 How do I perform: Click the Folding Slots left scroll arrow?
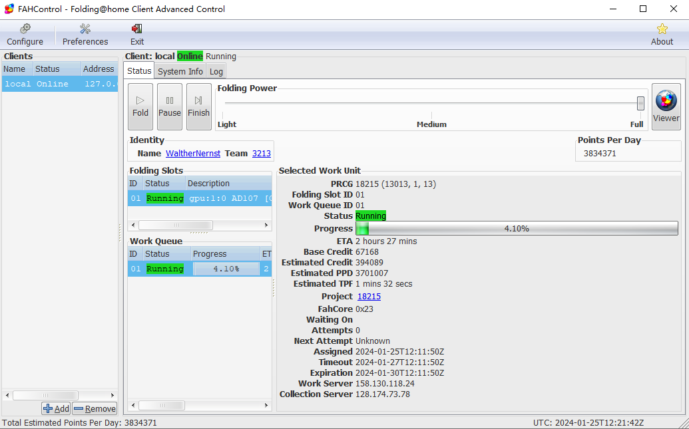(x=134, y=225)
